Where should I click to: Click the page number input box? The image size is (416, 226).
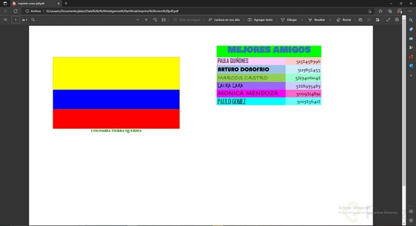pyautogui.click(x=16, y=20)
